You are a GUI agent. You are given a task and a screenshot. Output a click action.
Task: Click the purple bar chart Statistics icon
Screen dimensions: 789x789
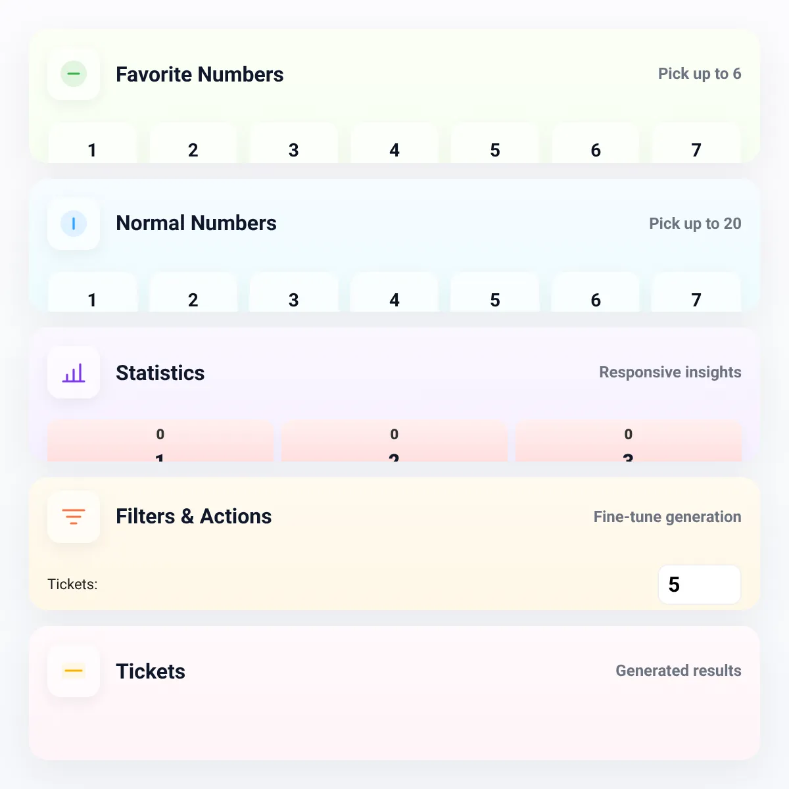(x=74, y=373)
